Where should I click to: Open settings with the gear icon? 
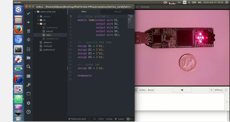click(28, 103)
